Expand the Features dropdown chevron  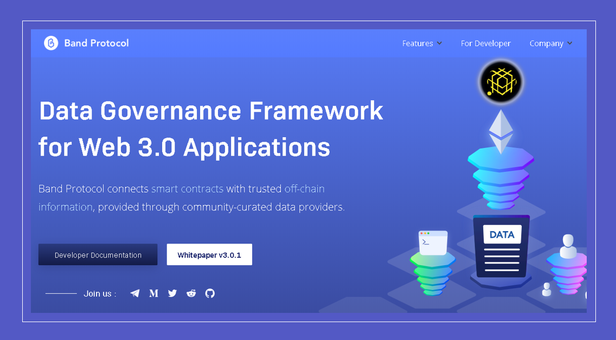439,43
